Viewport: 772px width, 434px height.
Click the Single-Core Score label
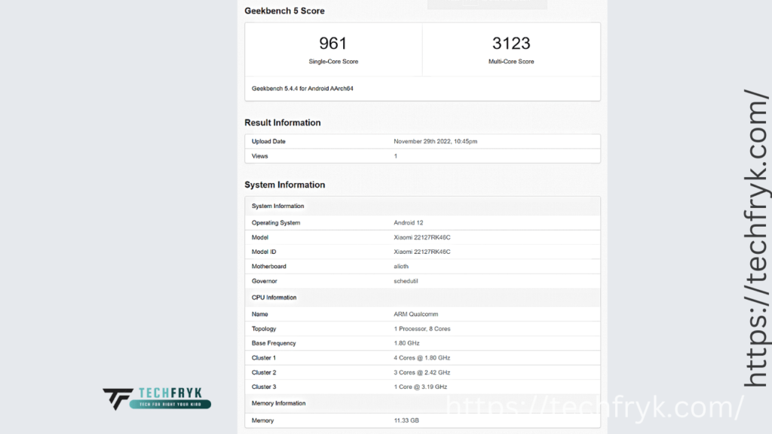(333, 62)
